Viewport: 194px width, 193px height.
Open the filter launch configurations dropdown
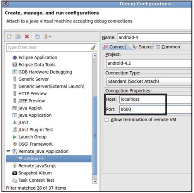click(47, 37)
